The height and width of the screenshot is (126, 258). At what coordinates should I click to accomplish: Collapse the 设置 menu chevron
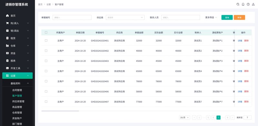(x=28, y=76)
